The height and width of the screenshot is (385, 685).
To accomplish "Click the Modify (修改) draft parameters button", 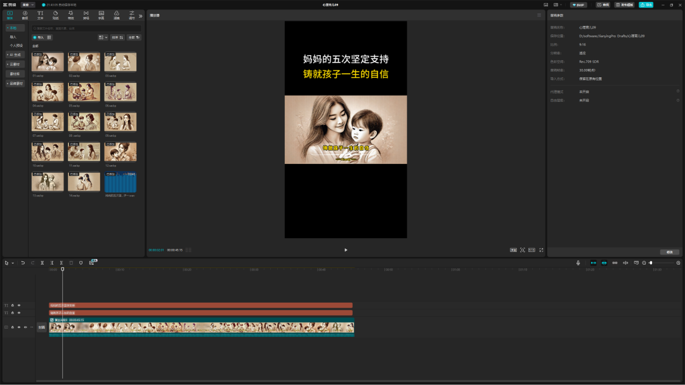I will 669,252.
